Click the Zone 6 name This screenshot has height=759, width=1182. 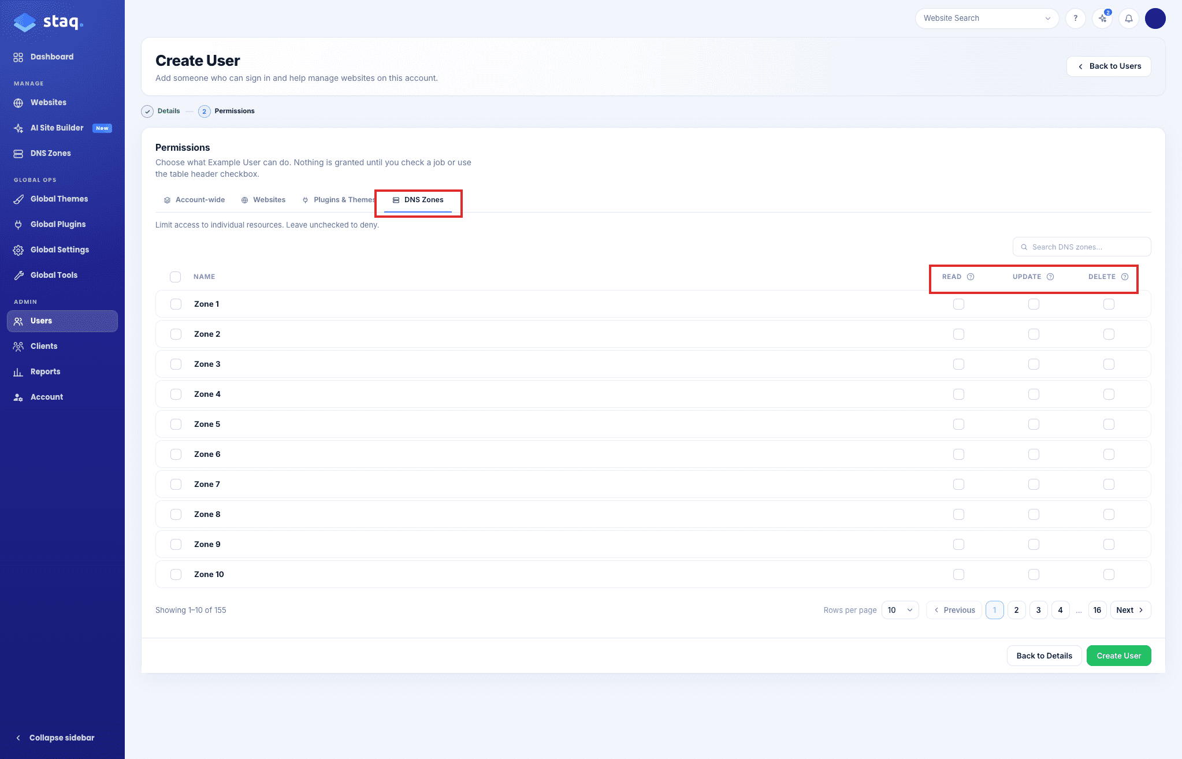207,454
